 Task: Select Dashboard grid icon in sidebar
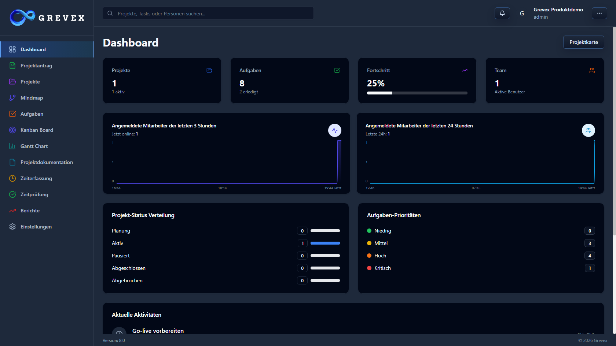pos(12,49)
